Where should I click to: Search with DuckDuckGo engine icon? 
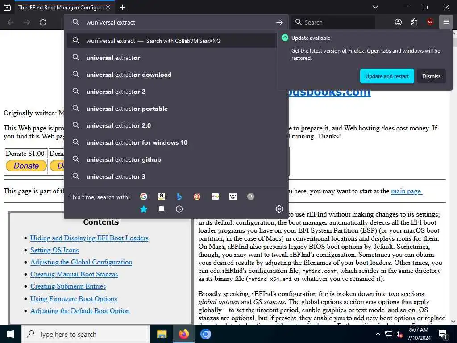(x=197, y=197)
